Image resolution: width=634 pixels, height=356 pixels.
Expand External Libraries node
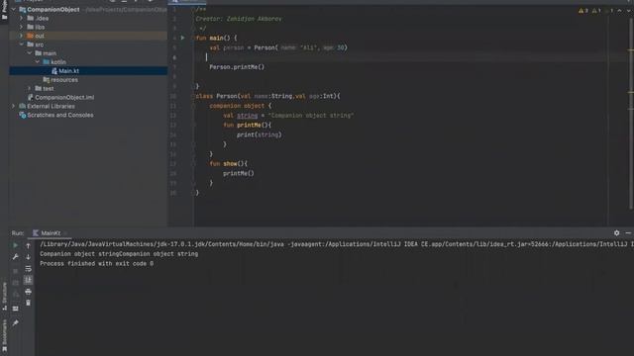point(13,106)
